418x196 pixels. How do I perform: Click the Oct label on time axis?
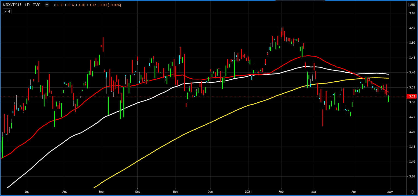(137, 192)
